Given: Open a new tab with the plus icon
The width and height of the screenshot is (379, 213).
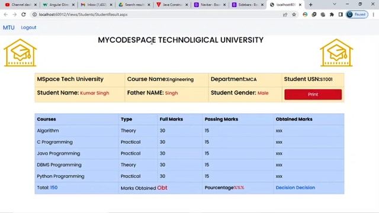Looking at the screenshot, I should coord(310,5).
